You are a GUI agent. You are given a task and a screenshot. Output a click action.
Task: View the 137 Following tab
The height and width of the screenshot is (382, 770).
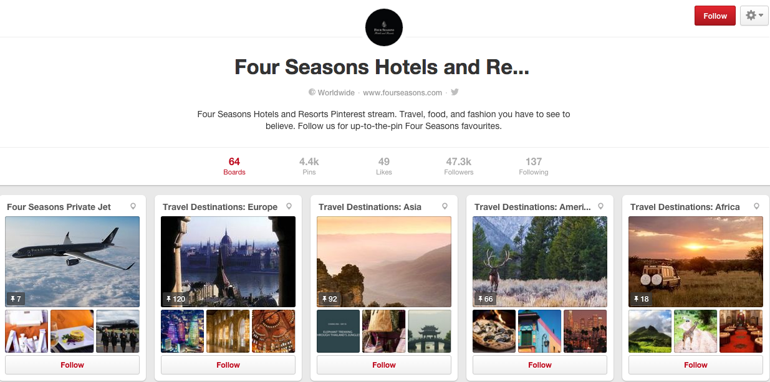click(534, 166)
